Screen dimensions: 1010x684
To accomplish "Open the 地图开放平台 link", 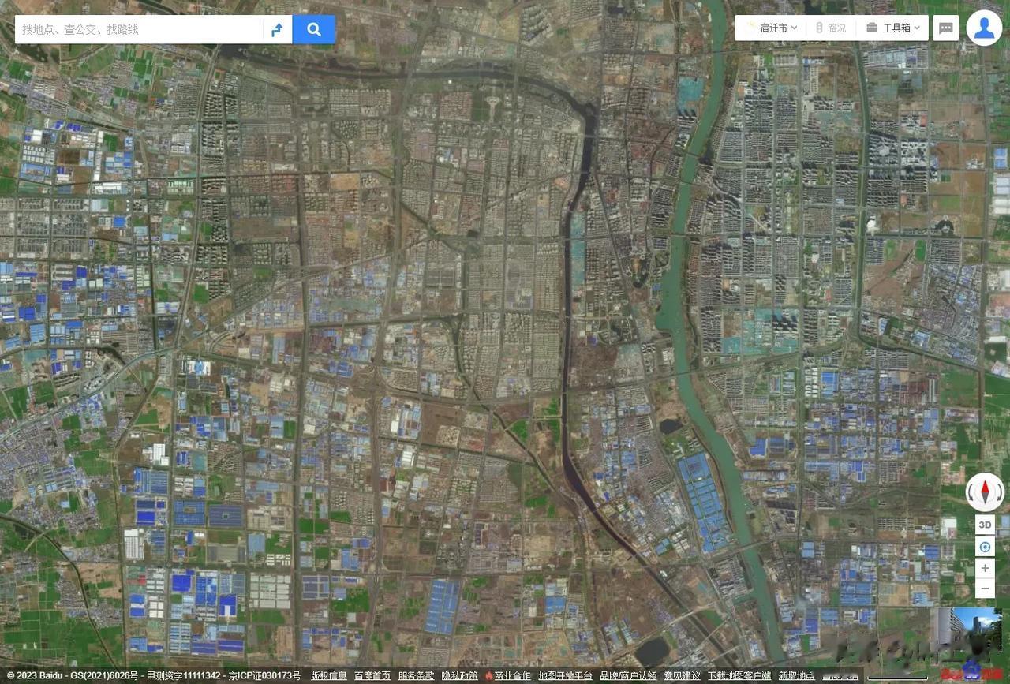I will pos(566,676).
